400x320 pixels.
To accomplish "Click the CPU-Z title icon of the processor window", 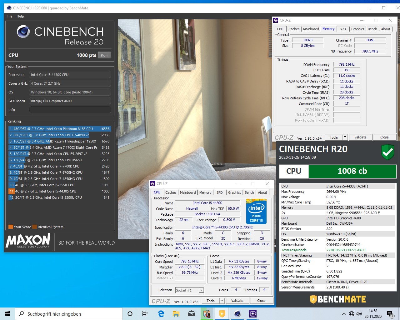I will [x=152, y=184].
